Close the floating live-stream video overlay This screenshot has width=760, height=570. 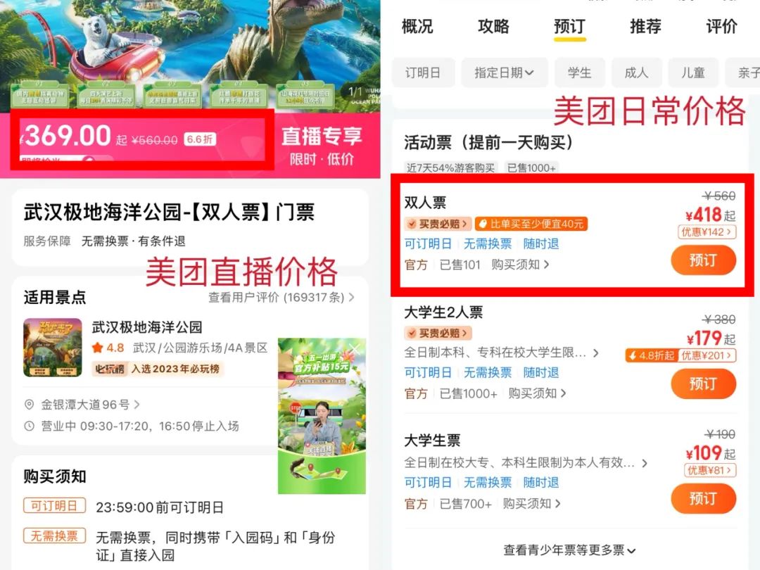point(355,349)
